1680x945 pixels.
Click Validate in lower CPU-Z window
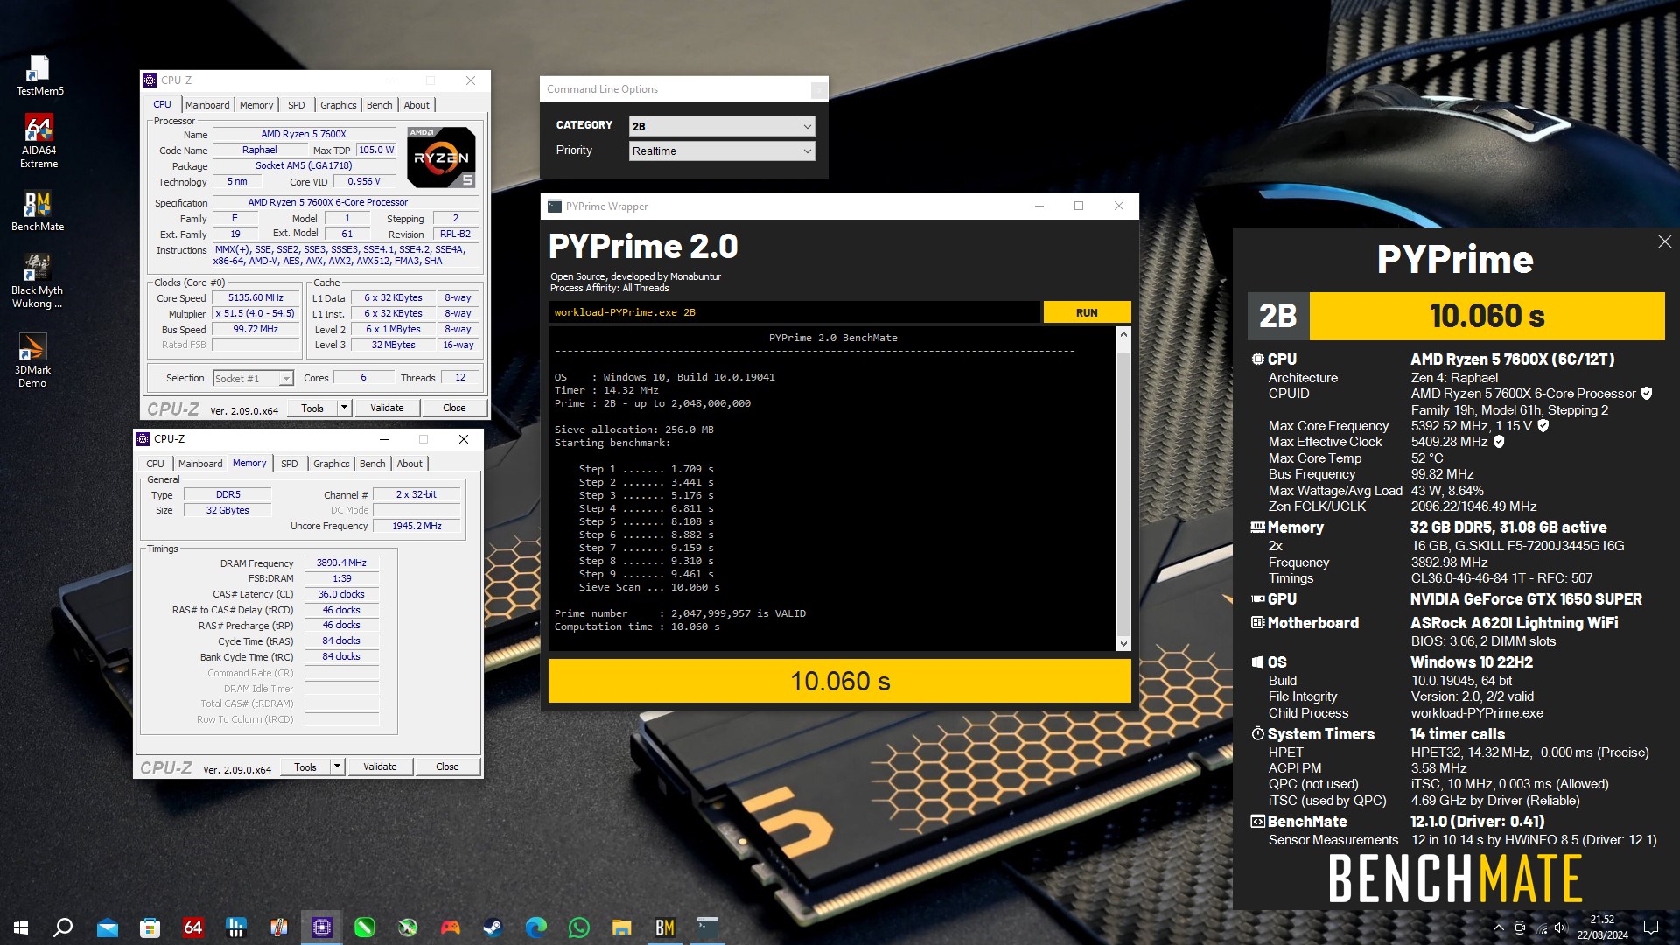[380, 766]
